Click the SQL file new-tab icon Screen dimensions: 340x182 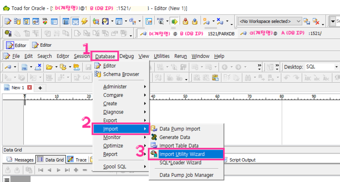25,67
